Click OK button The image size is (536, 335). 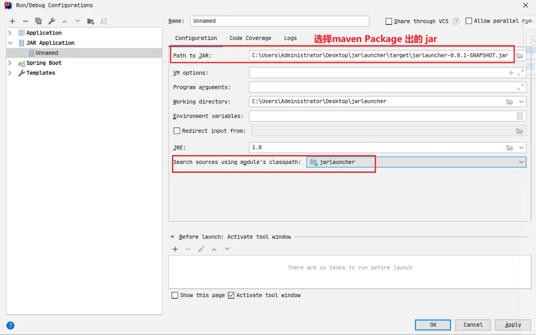click(x=433, y=325)
